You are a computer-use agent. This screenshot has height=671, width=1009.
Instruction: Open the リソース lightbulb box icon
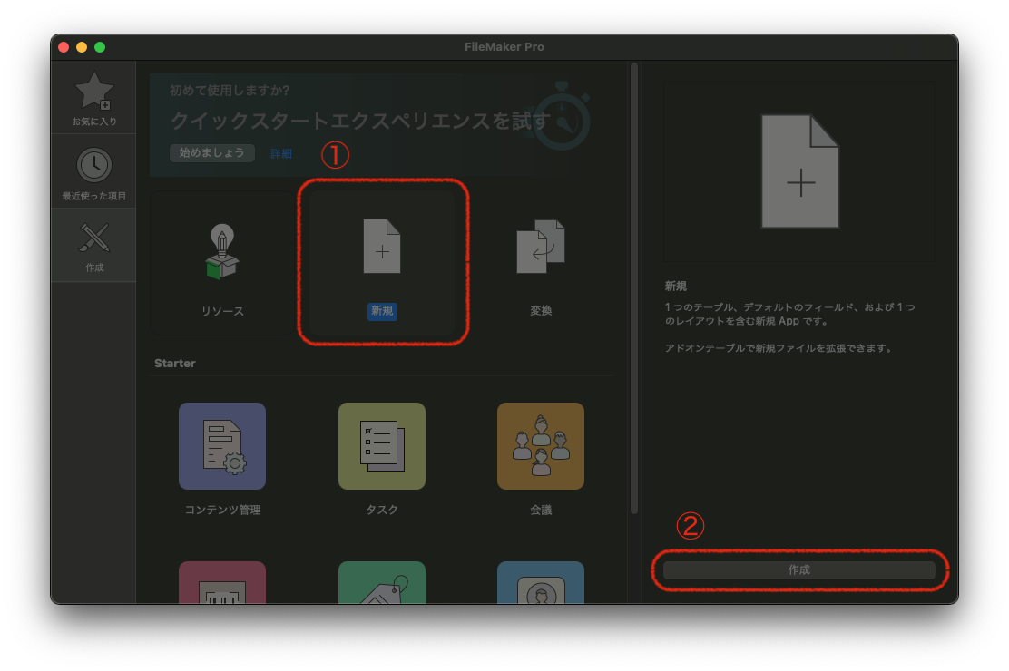[222, 251]
